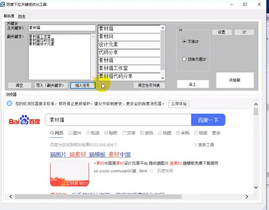Select the 视频 search tab
269x210 pixels.
[201, 133]
